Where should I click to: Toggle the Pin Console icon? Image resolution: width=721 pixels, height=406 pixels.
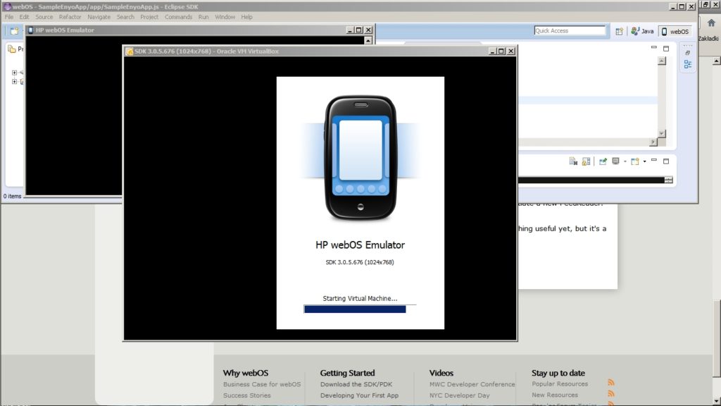[603, 161]
